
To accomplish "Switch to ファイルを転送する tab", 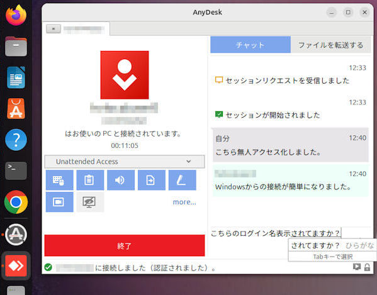I will [x=330, y=45].
